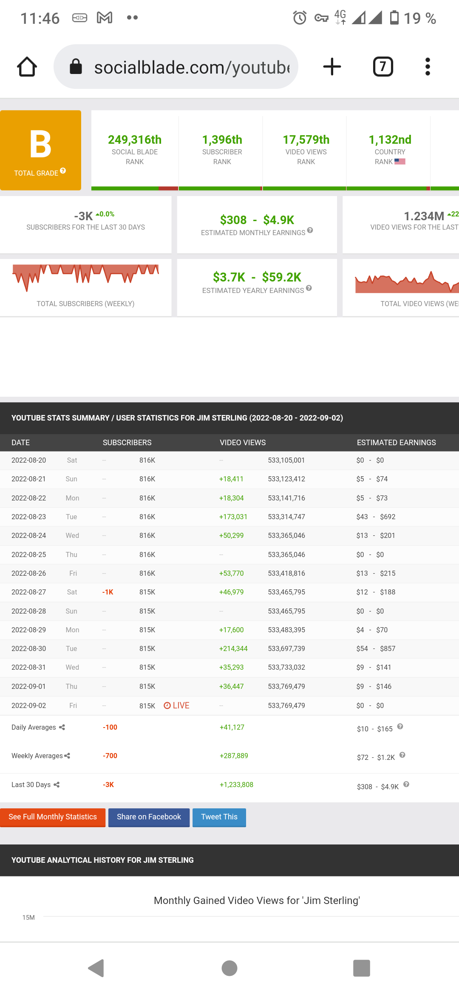
Task: Select the +41,127 daily average views
Action: point(232,727)
